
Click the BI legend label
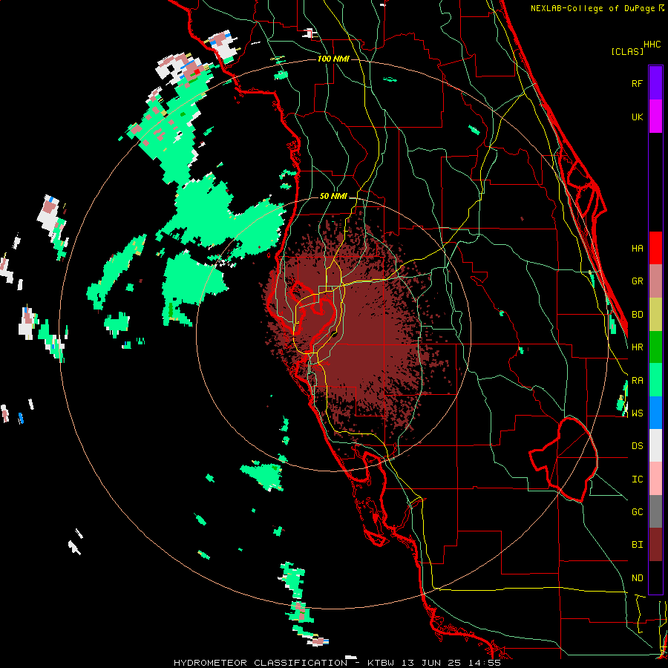(637, 545)
